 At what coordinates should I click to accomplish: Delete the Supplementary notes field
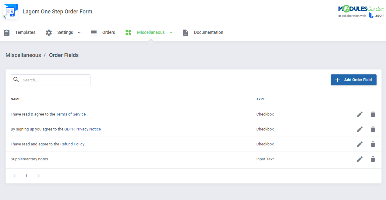[x=373, y=159]
